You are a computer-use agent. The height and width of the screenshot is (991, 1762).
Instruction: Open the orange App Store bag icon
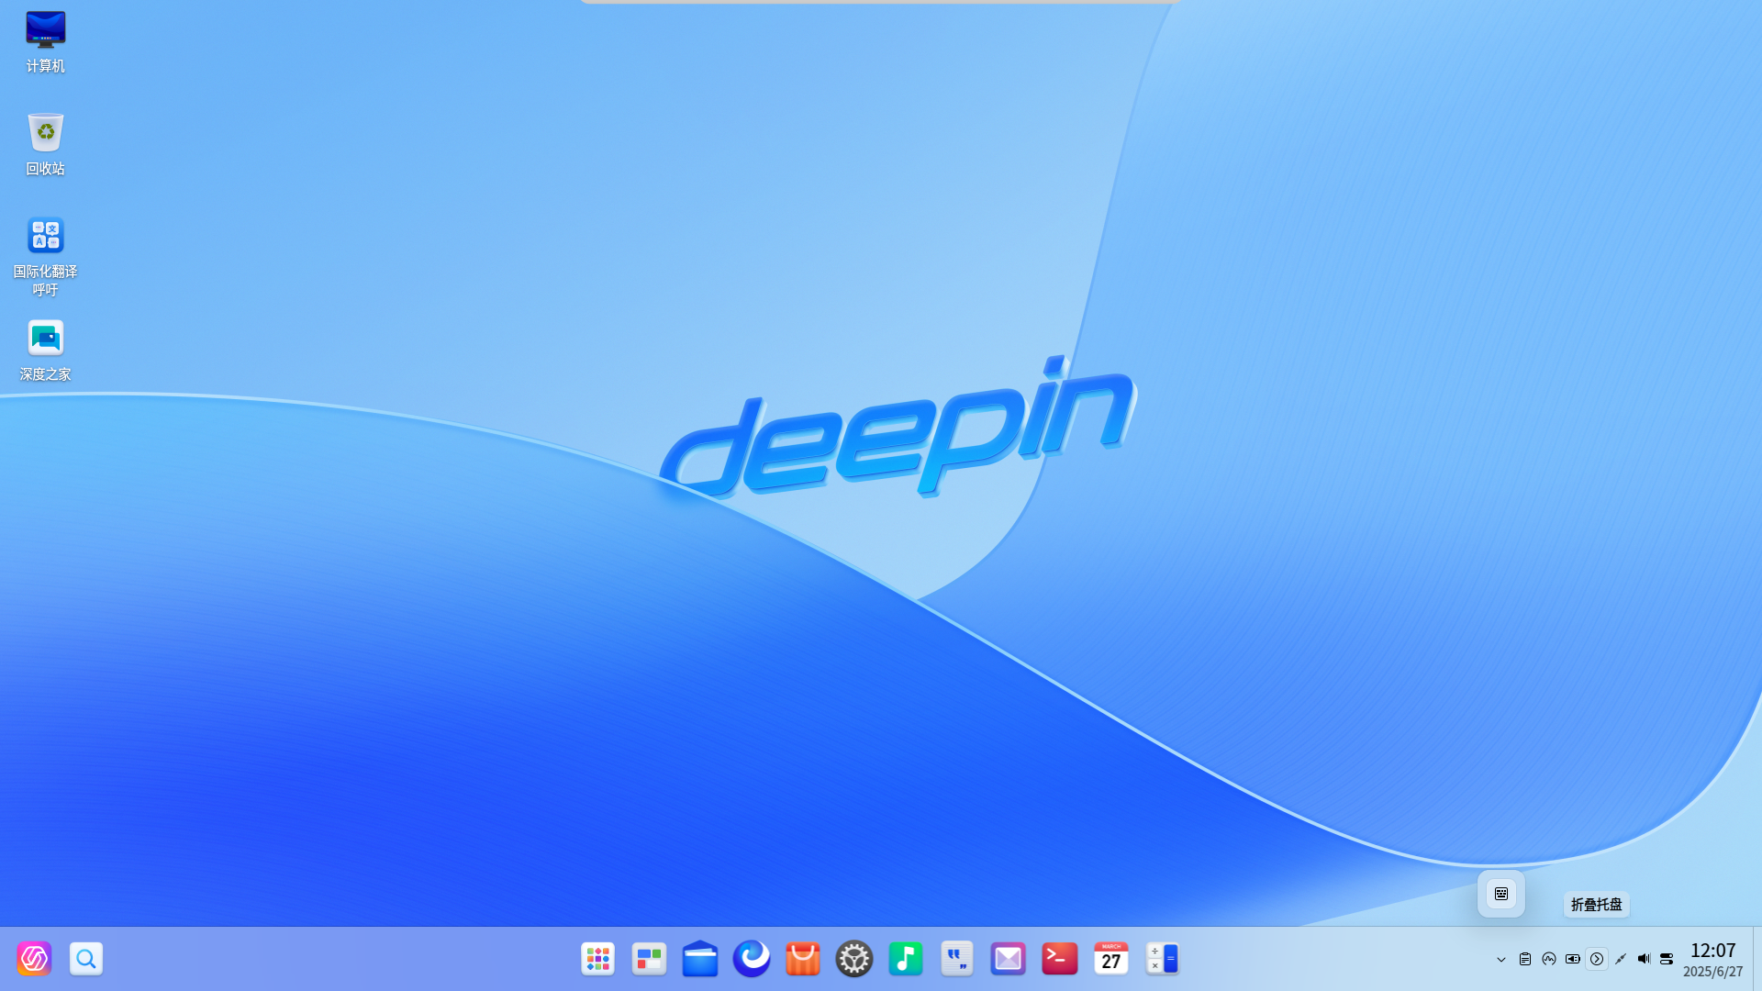803,959
